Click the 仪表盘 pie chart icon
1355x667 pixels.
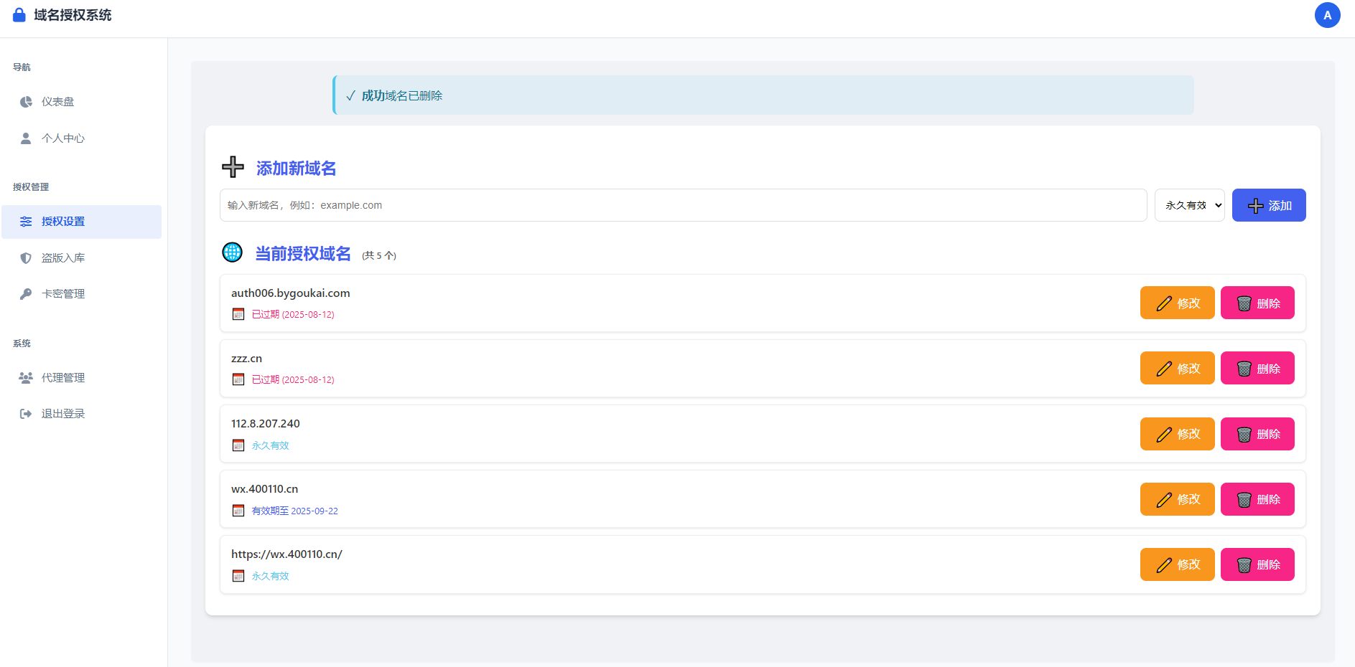coord(26,102)
